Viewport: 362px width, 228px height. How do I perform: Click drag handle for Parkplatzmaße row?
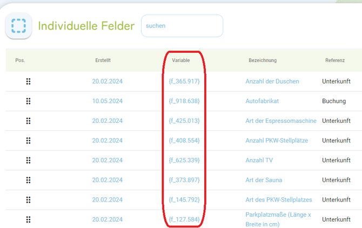click(x=28, y=219)
